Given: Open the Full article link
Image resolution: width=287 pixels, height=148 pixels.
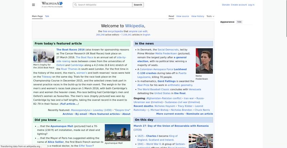Looking at the screenshot, I should coord(69,104).
